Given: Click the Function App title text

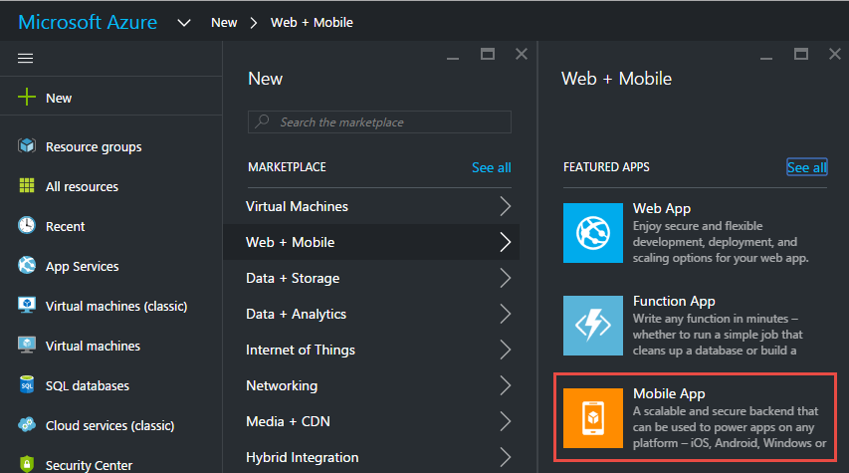Looking at the screenshot, I should tap(674, 302).
